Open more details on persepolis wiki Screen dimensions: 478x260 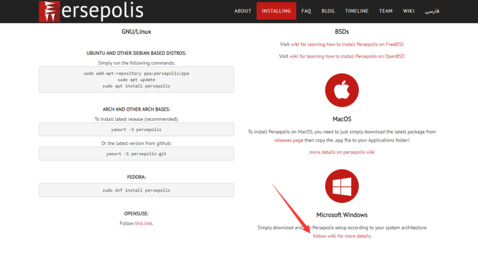(342, 152)
